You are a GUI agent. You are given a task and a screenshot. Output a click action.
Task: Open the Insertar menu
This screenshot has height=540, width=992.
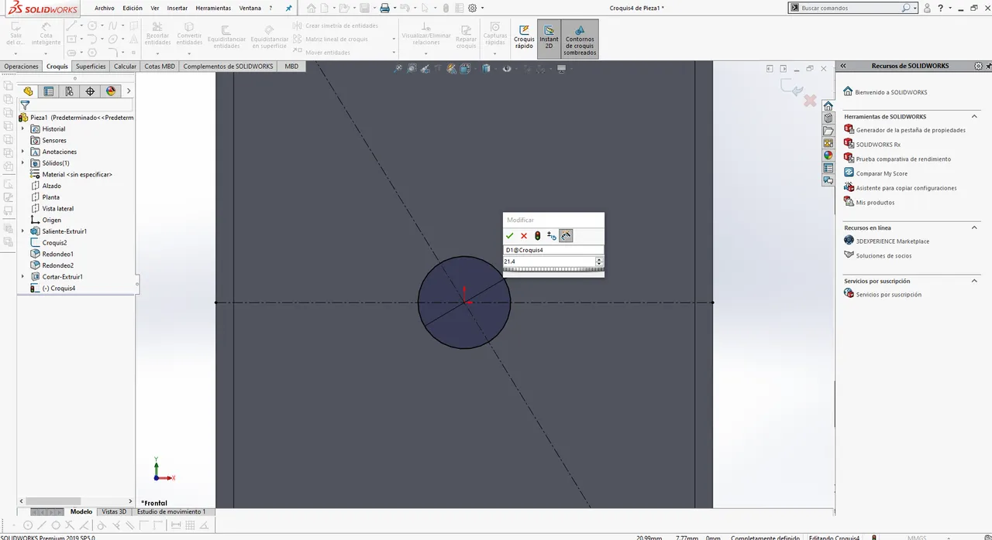pos(177,8)
